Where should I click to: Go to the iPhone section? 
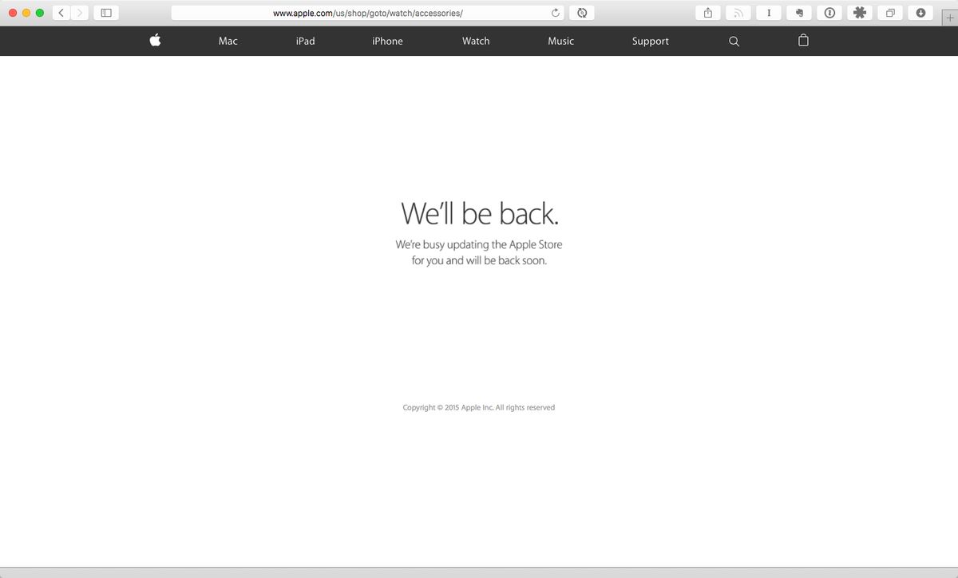[x=387, y=41]
